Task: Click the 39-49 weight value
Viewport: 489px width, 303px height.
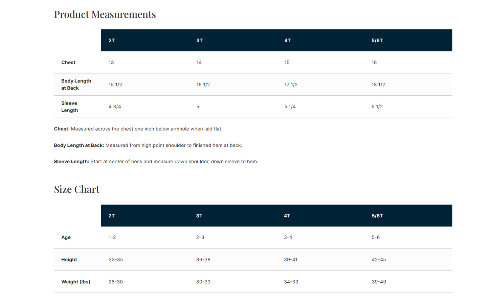Action: tap(379, 282)
